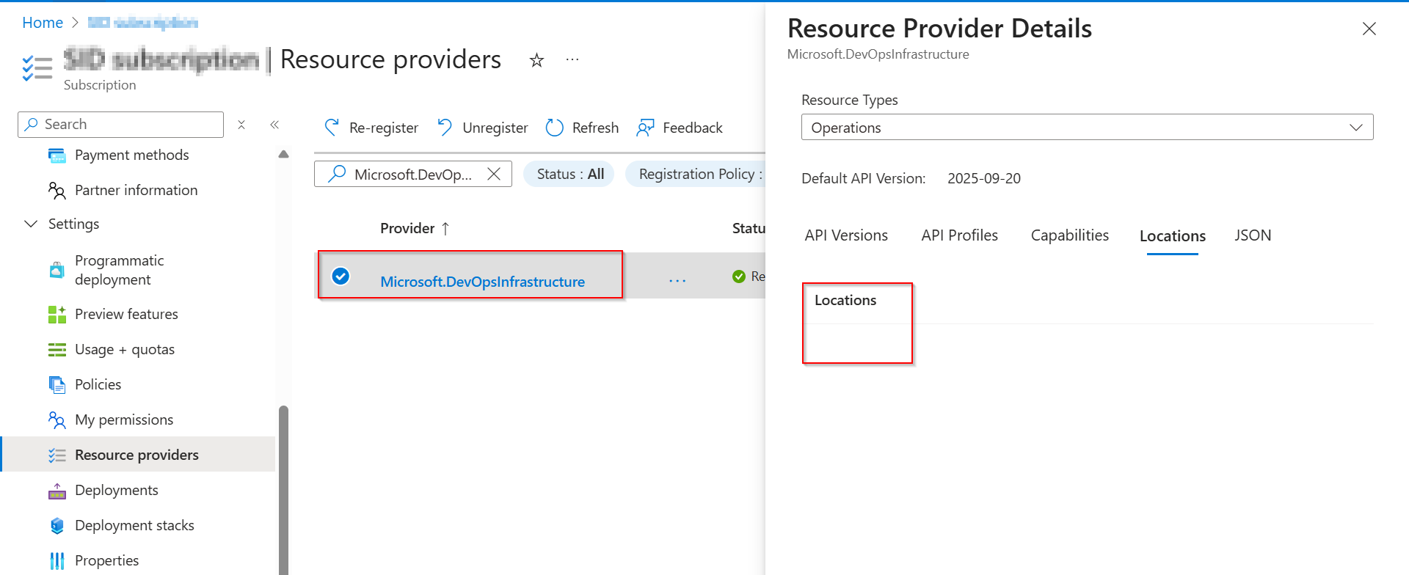Select the Locations tab
Image resolution: width=1409 pixels, height=575 pixels.
click(x=1173, y=236)
